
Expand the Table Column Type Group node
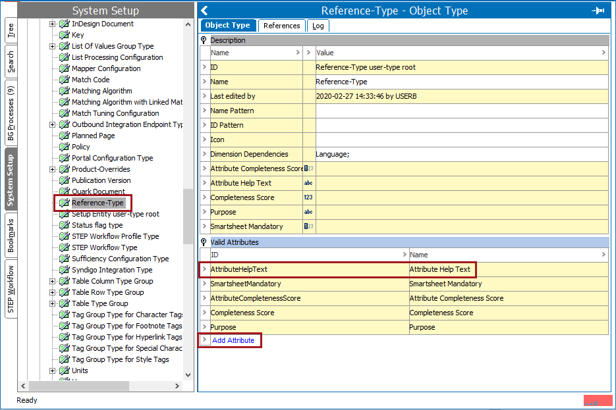coord(53,281)
